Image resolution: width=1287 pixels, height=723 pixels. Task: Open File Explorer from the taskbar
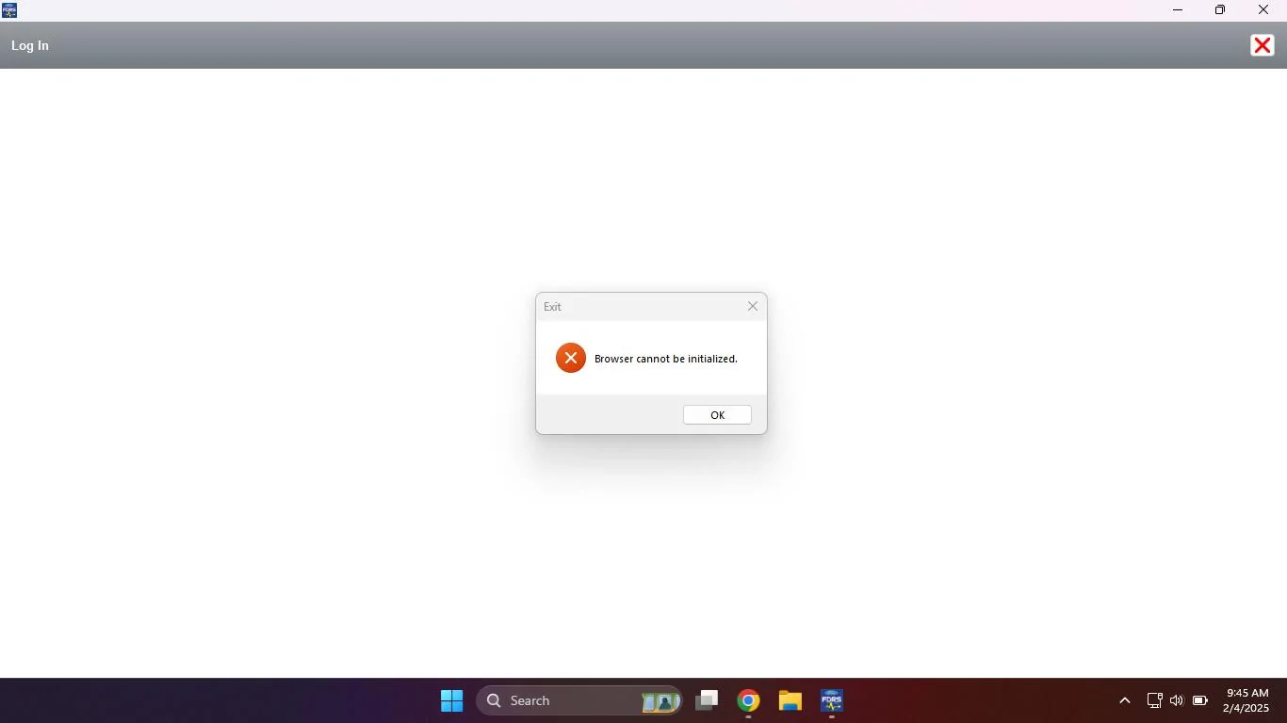pos(790,700)
